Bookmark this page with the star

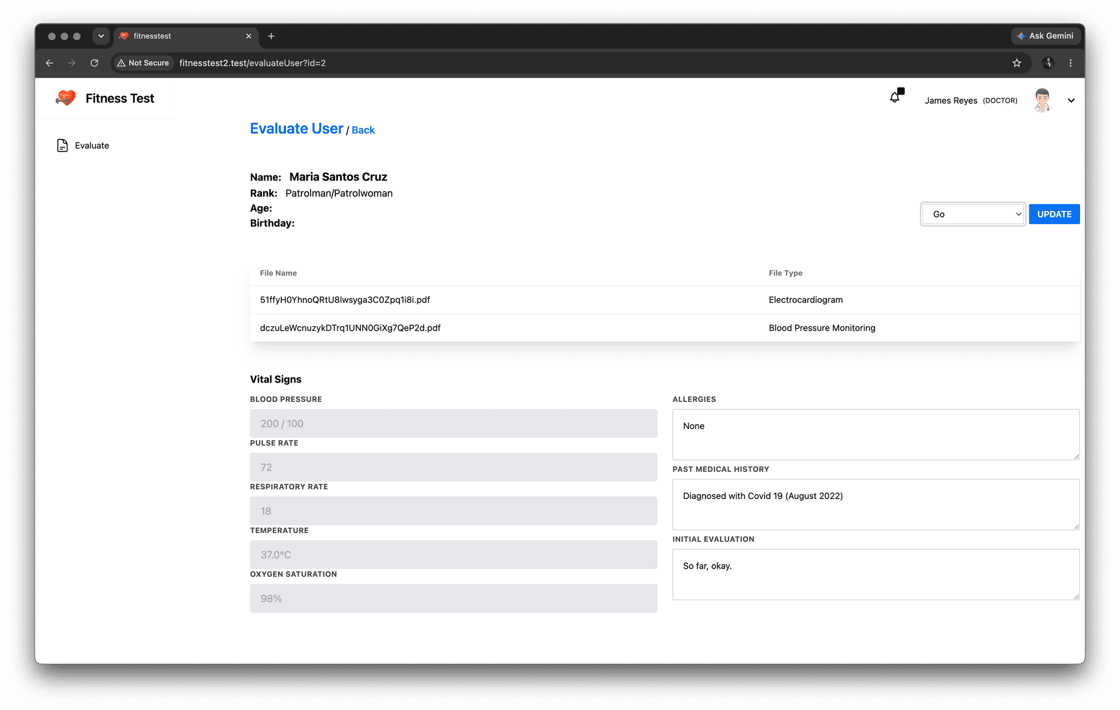click(1017, 63)
